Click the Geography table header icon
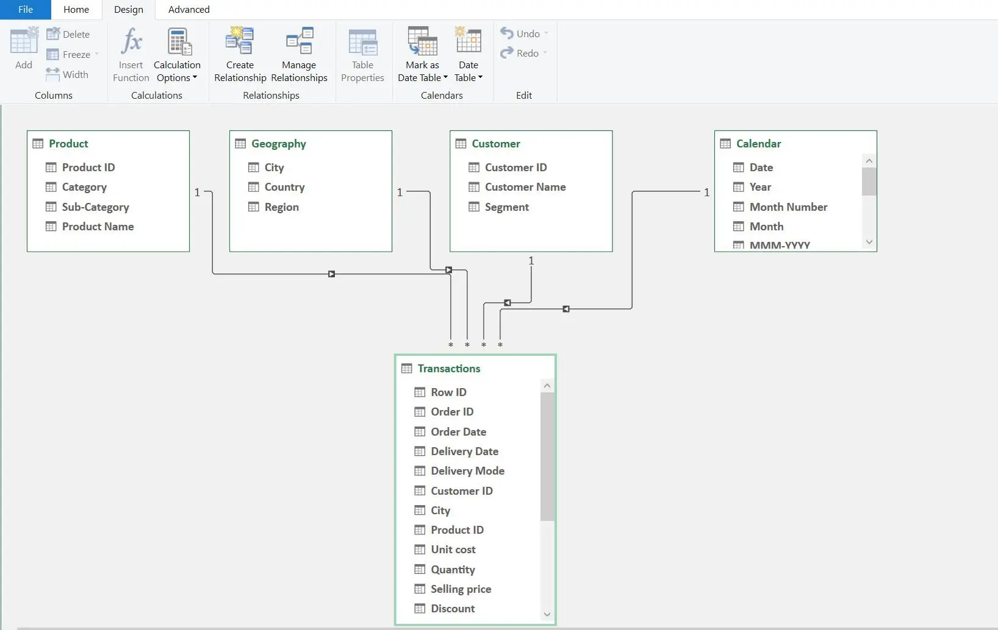 [x=240, y=144]
